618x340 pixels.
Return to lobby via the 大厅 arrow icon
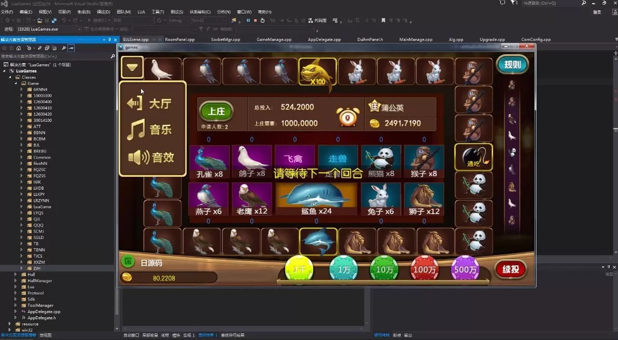136,103
